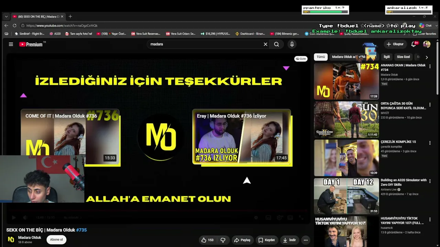440x247 pixels.
Task: Click Other favorites bookmarks folder
Action: pos(424,34)
